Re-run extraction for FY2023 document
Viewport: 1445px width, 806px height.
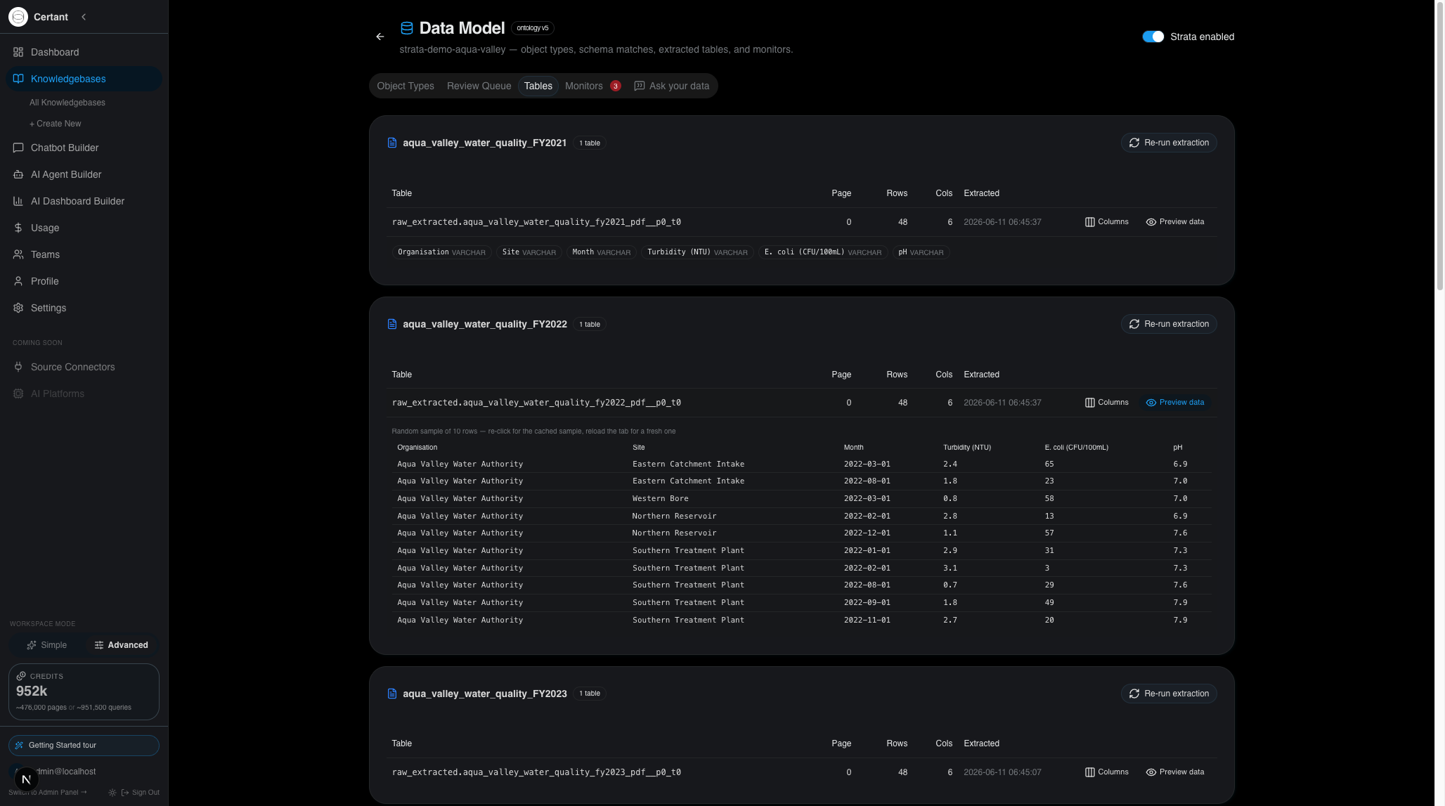1169,694
